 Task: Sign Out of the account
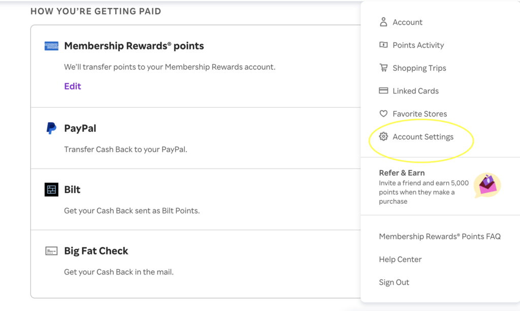[394, 282]
